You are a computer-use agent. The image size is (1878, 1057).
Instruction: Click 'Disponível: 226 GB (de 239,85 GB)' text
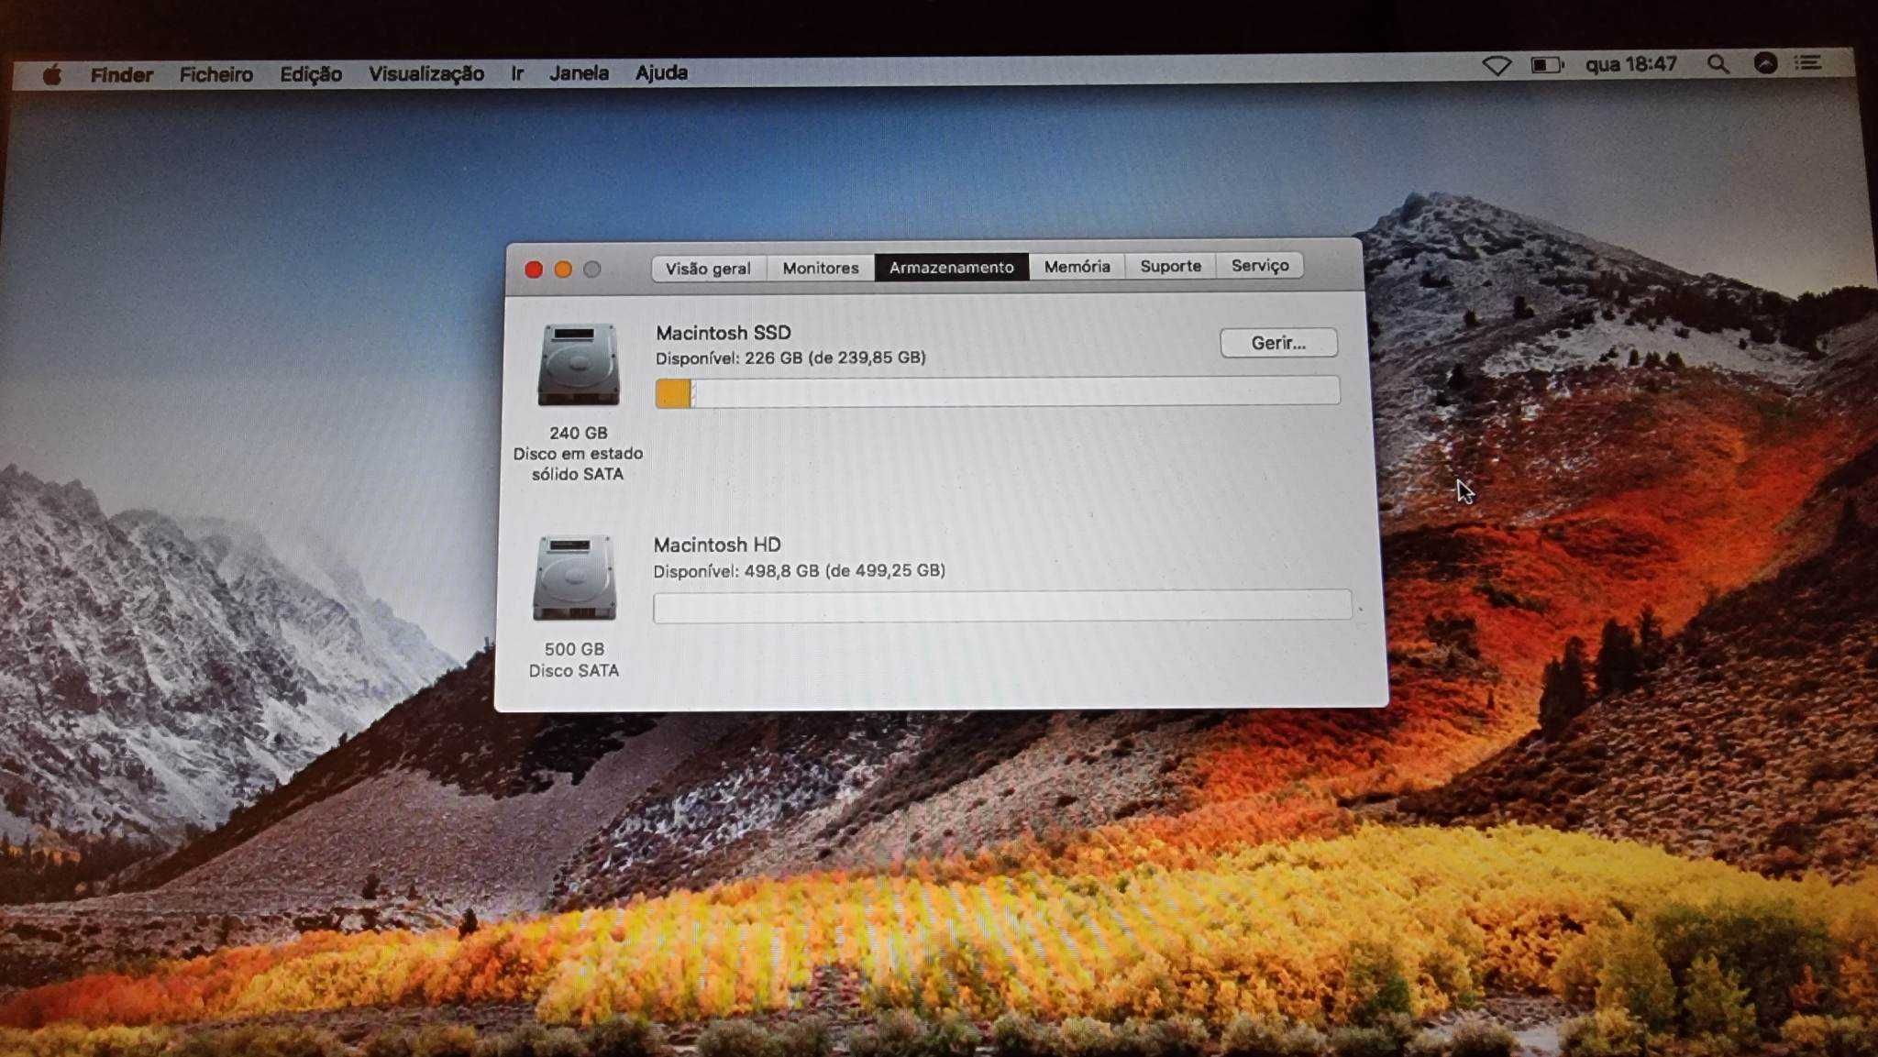coord(790,358)
